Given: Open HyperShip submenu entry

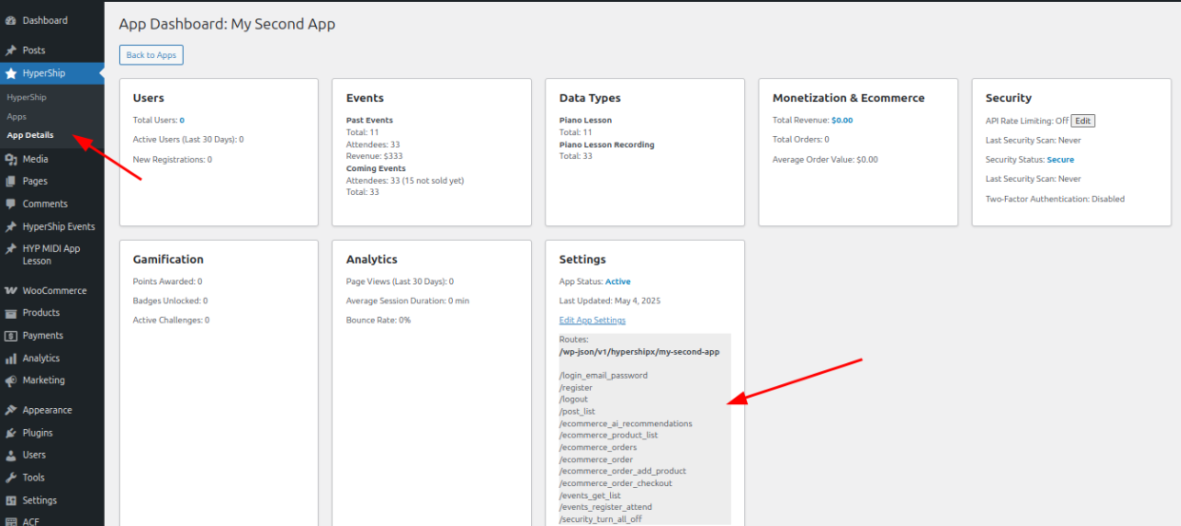Looking at the screenshot, I should [x=27, y=97].
